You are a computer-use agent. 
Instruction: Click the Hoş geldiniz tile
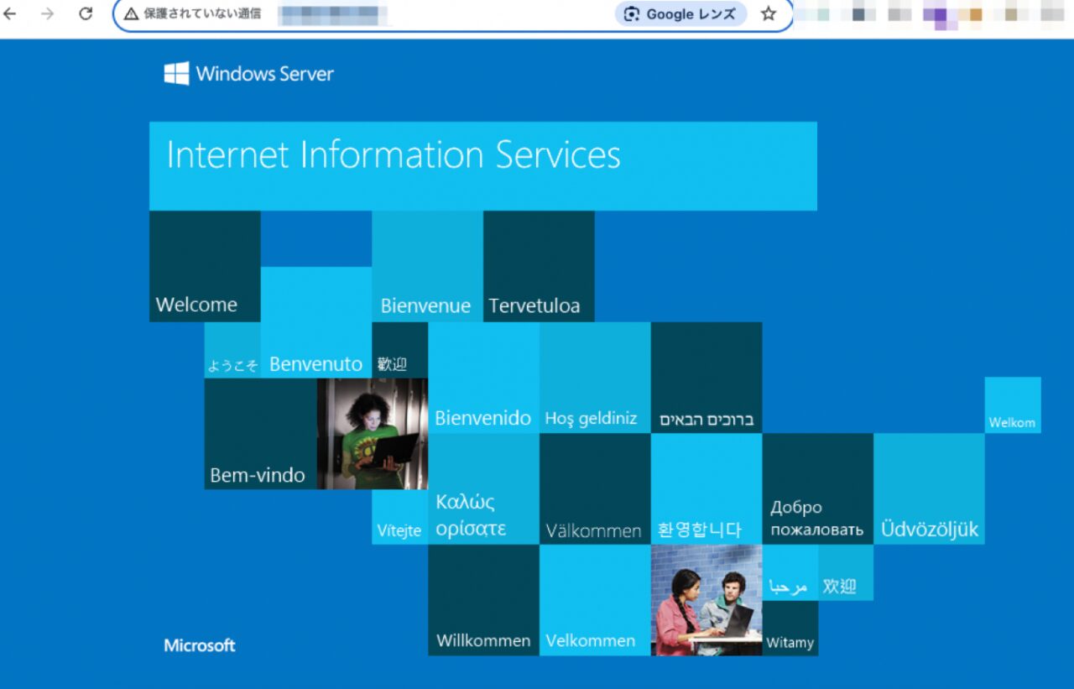tap(595, 378)
